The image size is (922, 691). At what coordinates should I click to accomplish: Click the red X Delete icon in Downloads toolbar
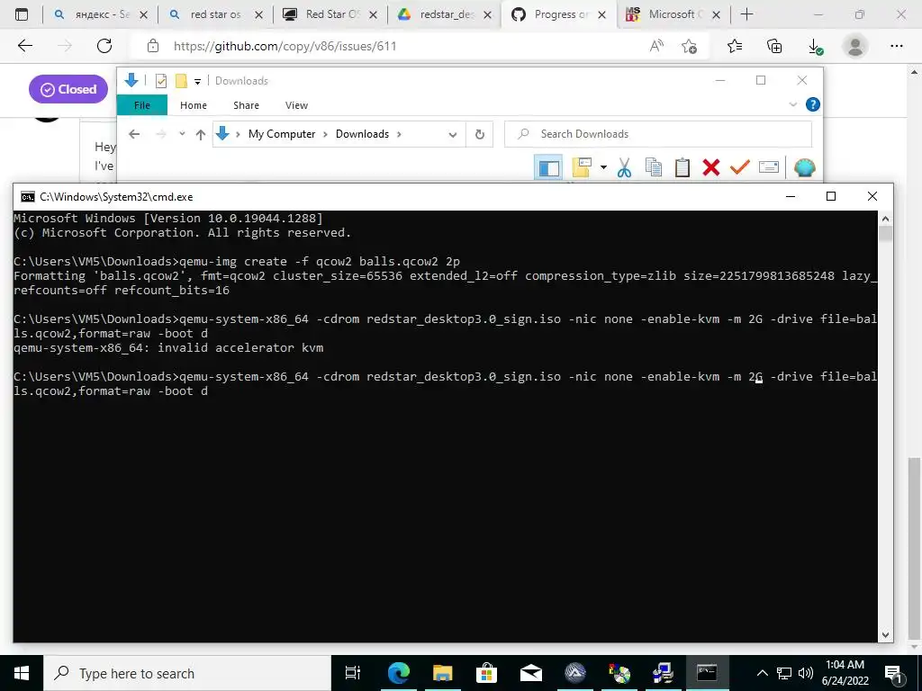(711, 167)
